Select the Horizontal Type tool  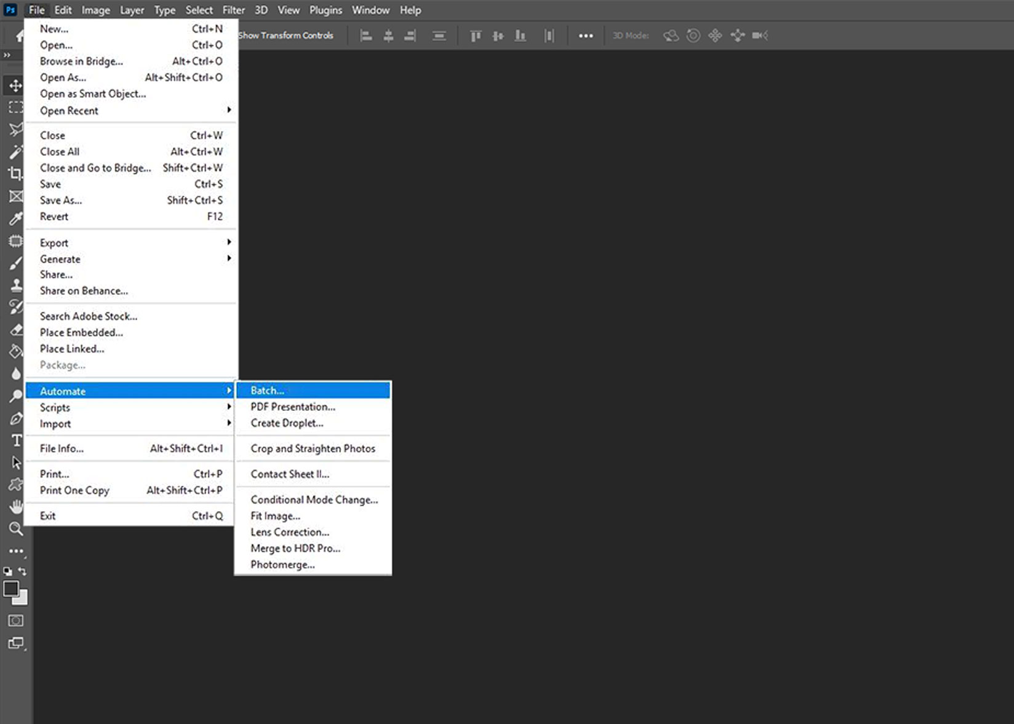pos(15,440)
